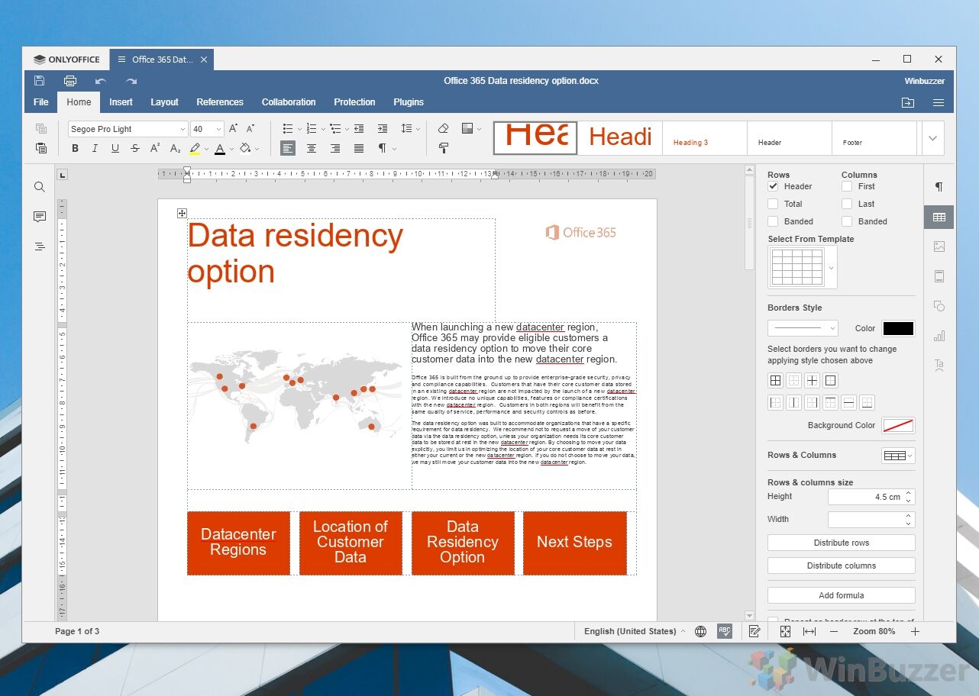The height and width of the screenshot is (696, 979).
Task: Apply bold formatting to text
Action: [x=74, y=148]
